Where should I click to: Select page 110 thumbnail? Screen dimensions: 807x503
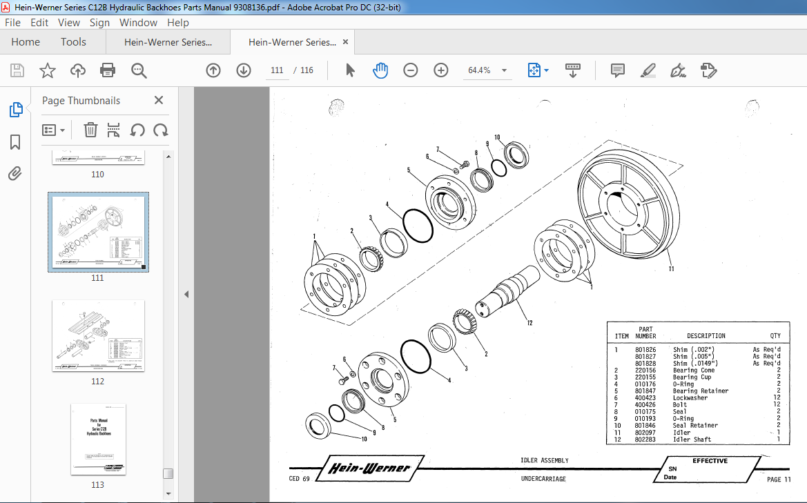[x=98, y=157]
